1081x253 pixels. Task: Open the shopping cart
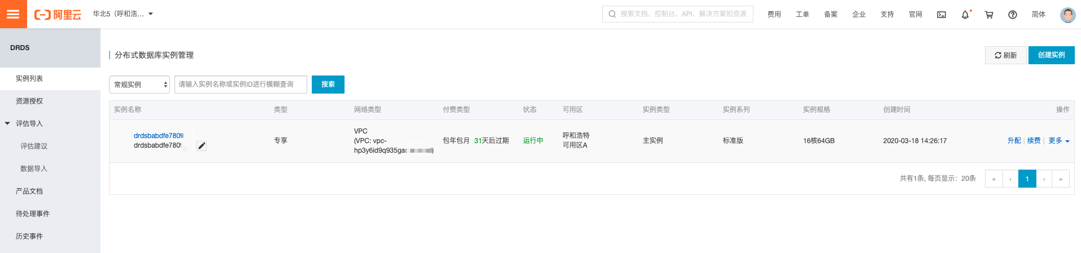pyautogui.click(x=989, y=15)
